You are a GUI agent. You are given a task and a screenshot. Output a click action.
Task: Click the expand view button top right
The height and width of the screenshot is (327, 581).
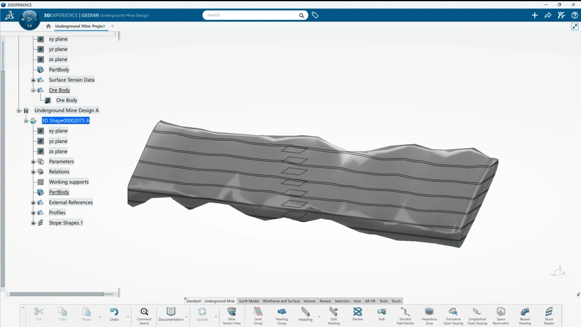(575, 26)
